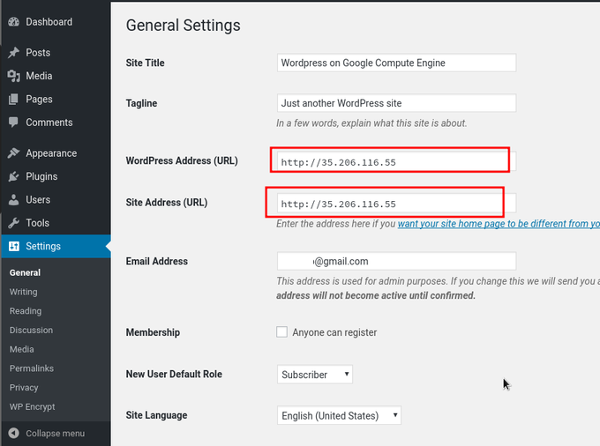Click the Site Title label

145,63
